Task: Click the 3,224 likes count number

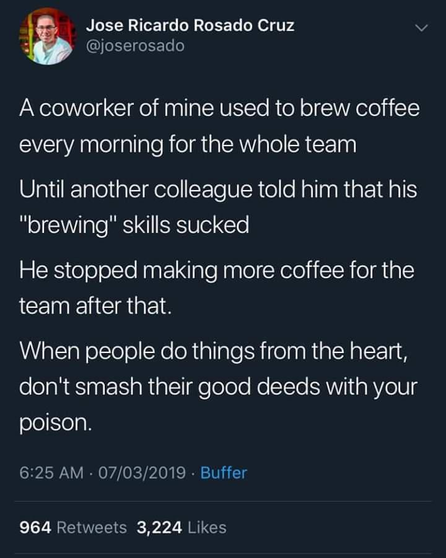Action: pos(159,527)
